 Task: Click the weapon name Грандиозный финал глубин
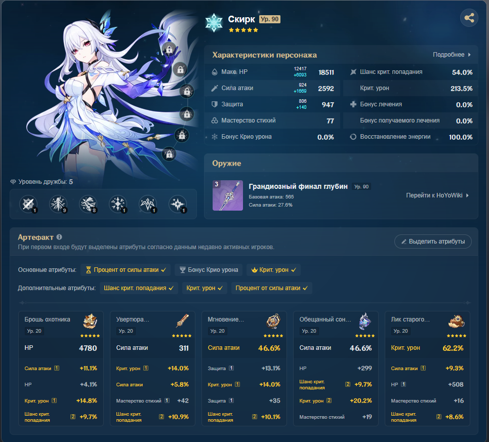[x=298, y=186]
